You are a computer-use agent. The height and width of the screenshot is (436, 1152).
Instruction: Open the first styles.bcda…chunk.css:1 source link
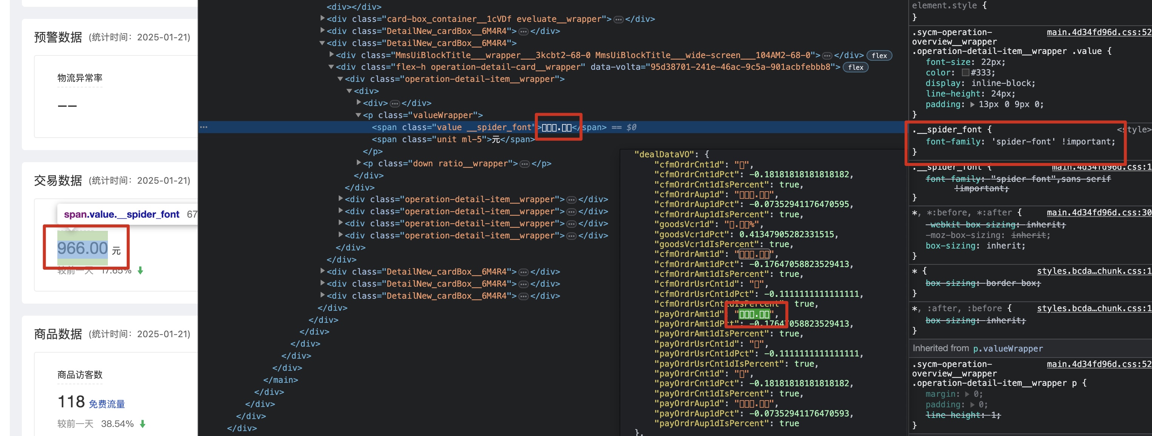(x=1094, y=271)
